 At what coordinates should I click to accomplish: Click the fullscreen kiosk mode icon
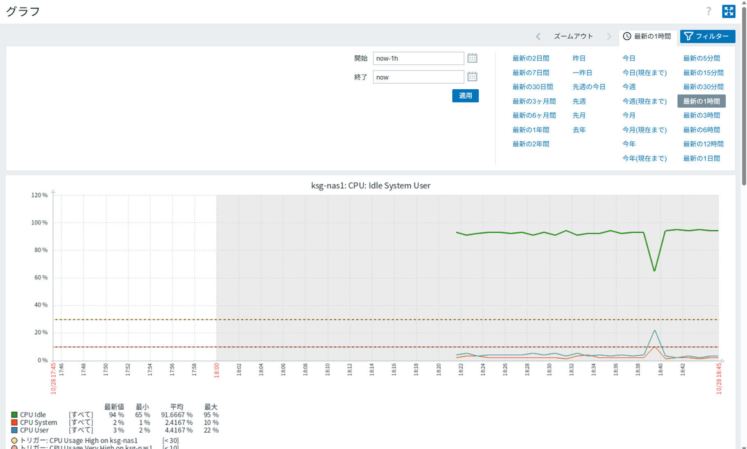tap(728, 11)
